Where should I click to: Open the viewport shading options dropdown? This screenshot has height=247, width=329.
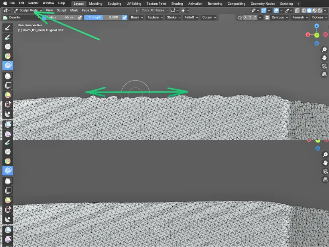point(325,10)
